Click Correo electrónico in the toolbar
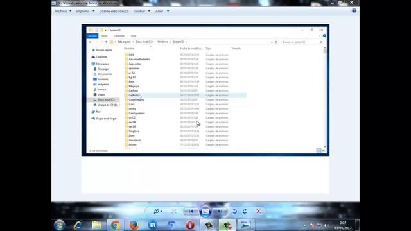 click(x=114, y=11)
